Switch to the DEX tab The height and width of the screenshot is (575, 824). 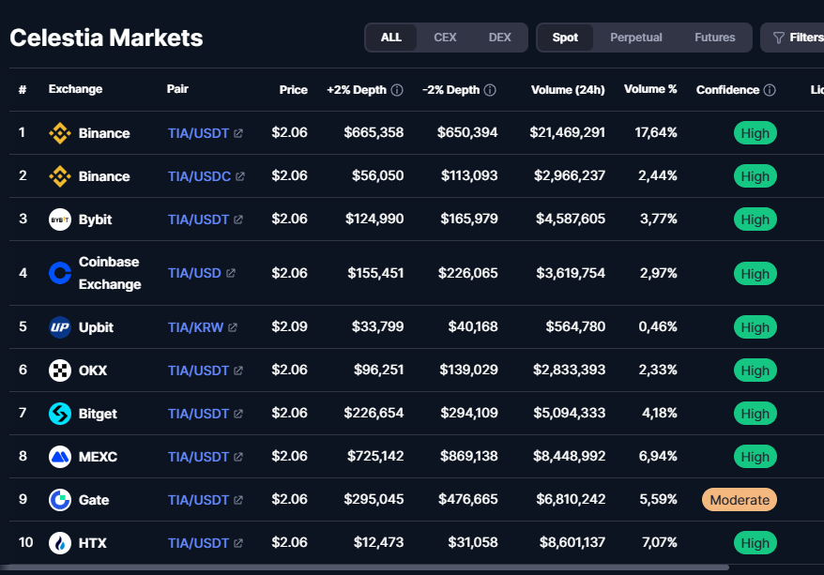(500, 38)
